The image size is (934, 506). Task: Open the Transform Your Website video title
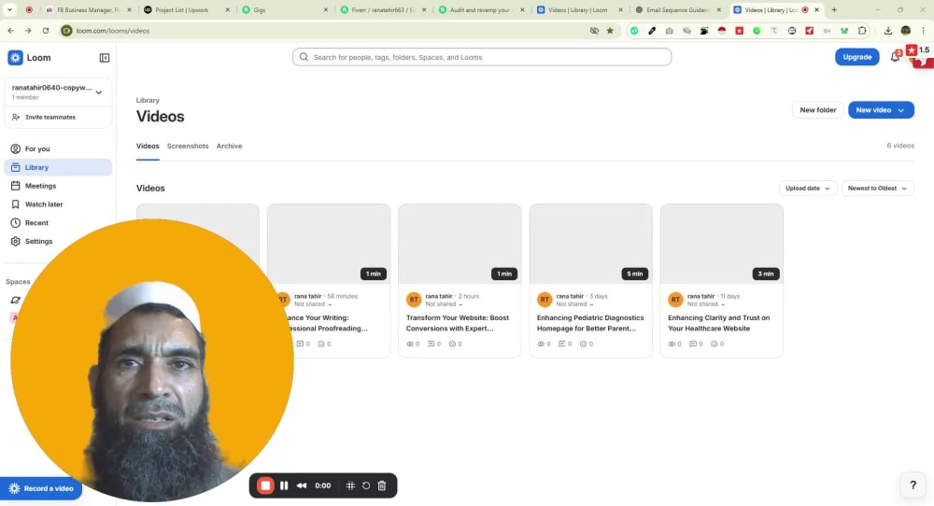tap(458, 323)
